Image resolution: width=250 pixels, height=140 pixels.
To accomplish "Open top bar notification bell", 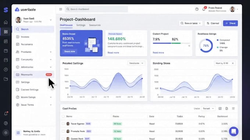I will click(204, 9).
